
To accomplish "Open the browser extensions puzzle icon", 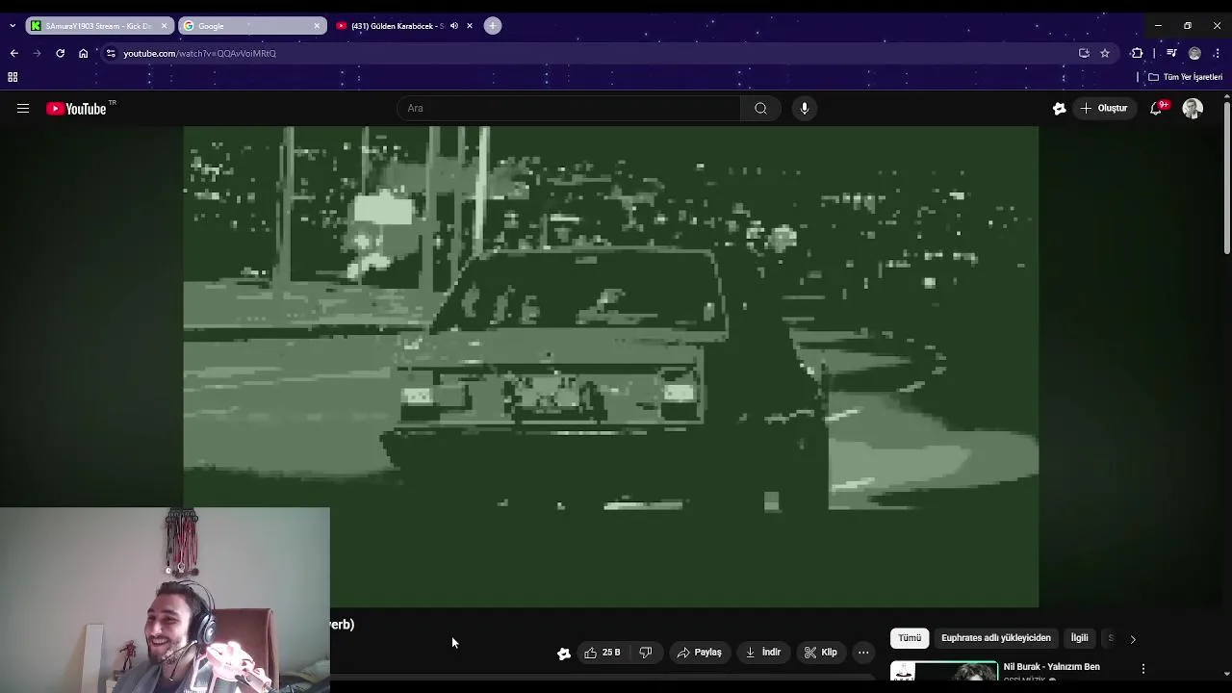I will [1137, 53].
